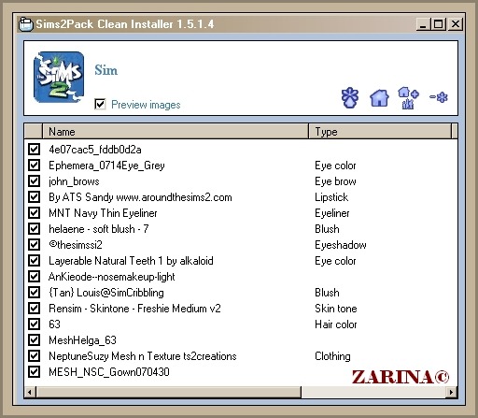
Task: Click the blank checkbox column header
Action: 33,131
